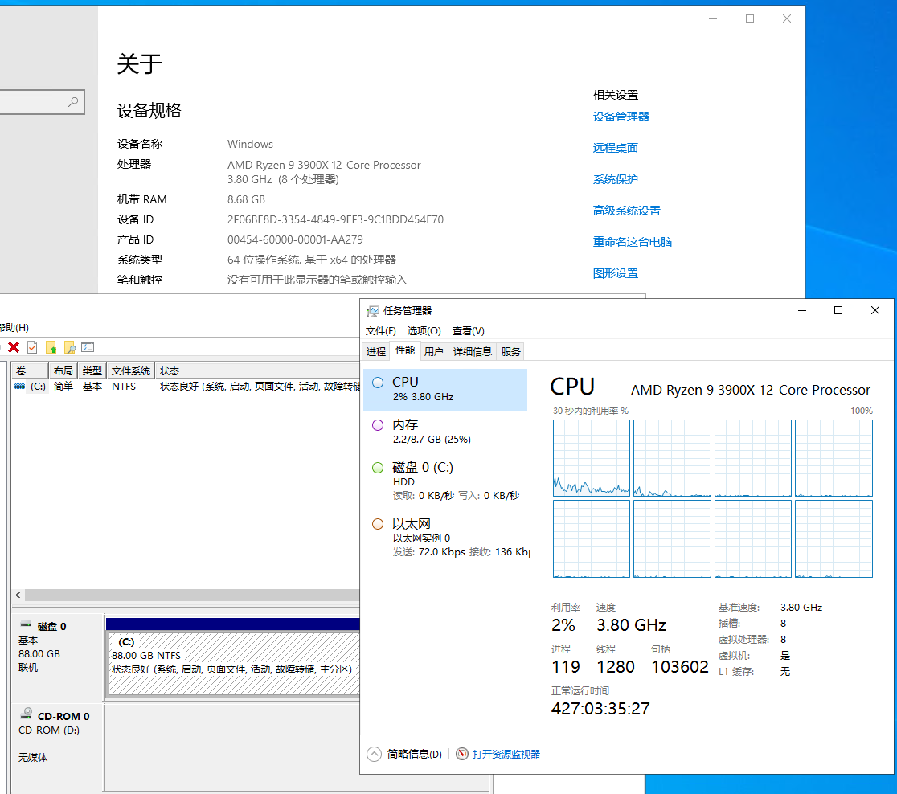
Task: Click Open Resource Monitor (打开资源监视器) link
Action: (506, 754)
